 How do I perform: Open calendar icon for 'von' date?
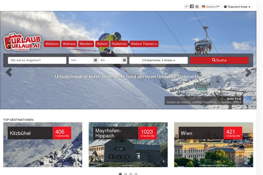[x=96, y=60]
